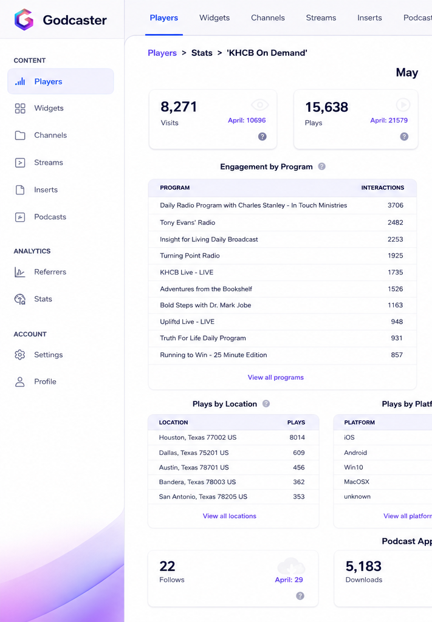This screenshot has height=622, width=432.
Task: Click help icon beside Plays by Location
Action: (266, 403)
